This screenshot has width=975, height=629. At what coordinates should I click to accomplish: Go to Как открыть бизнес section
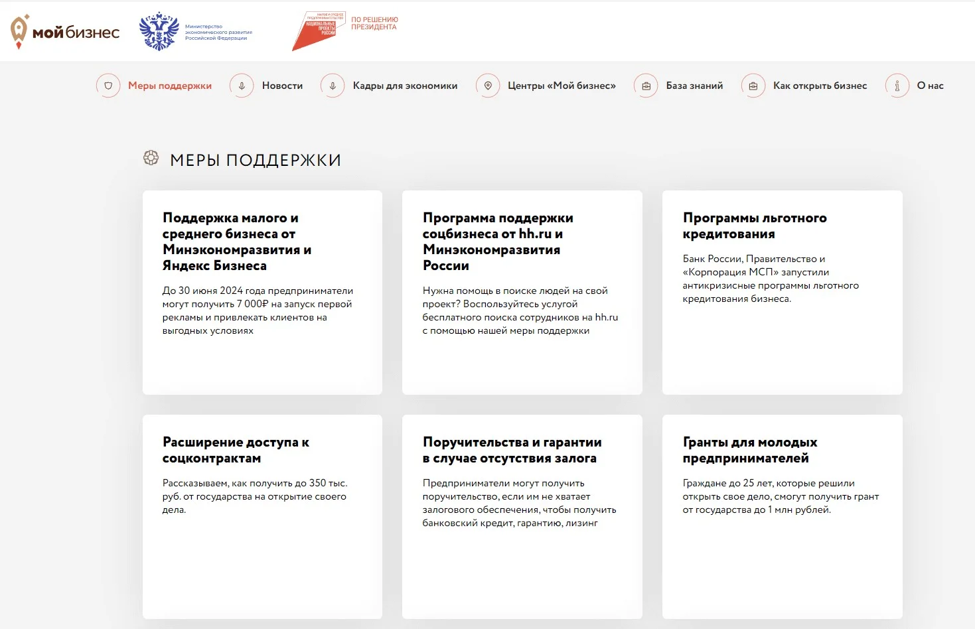point(820,86)
